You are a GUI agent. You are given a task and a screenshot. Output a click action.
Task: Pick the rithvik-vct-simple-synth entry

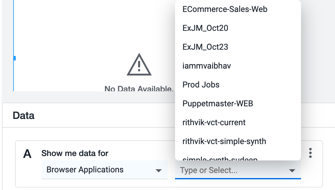tap(238, 141)
